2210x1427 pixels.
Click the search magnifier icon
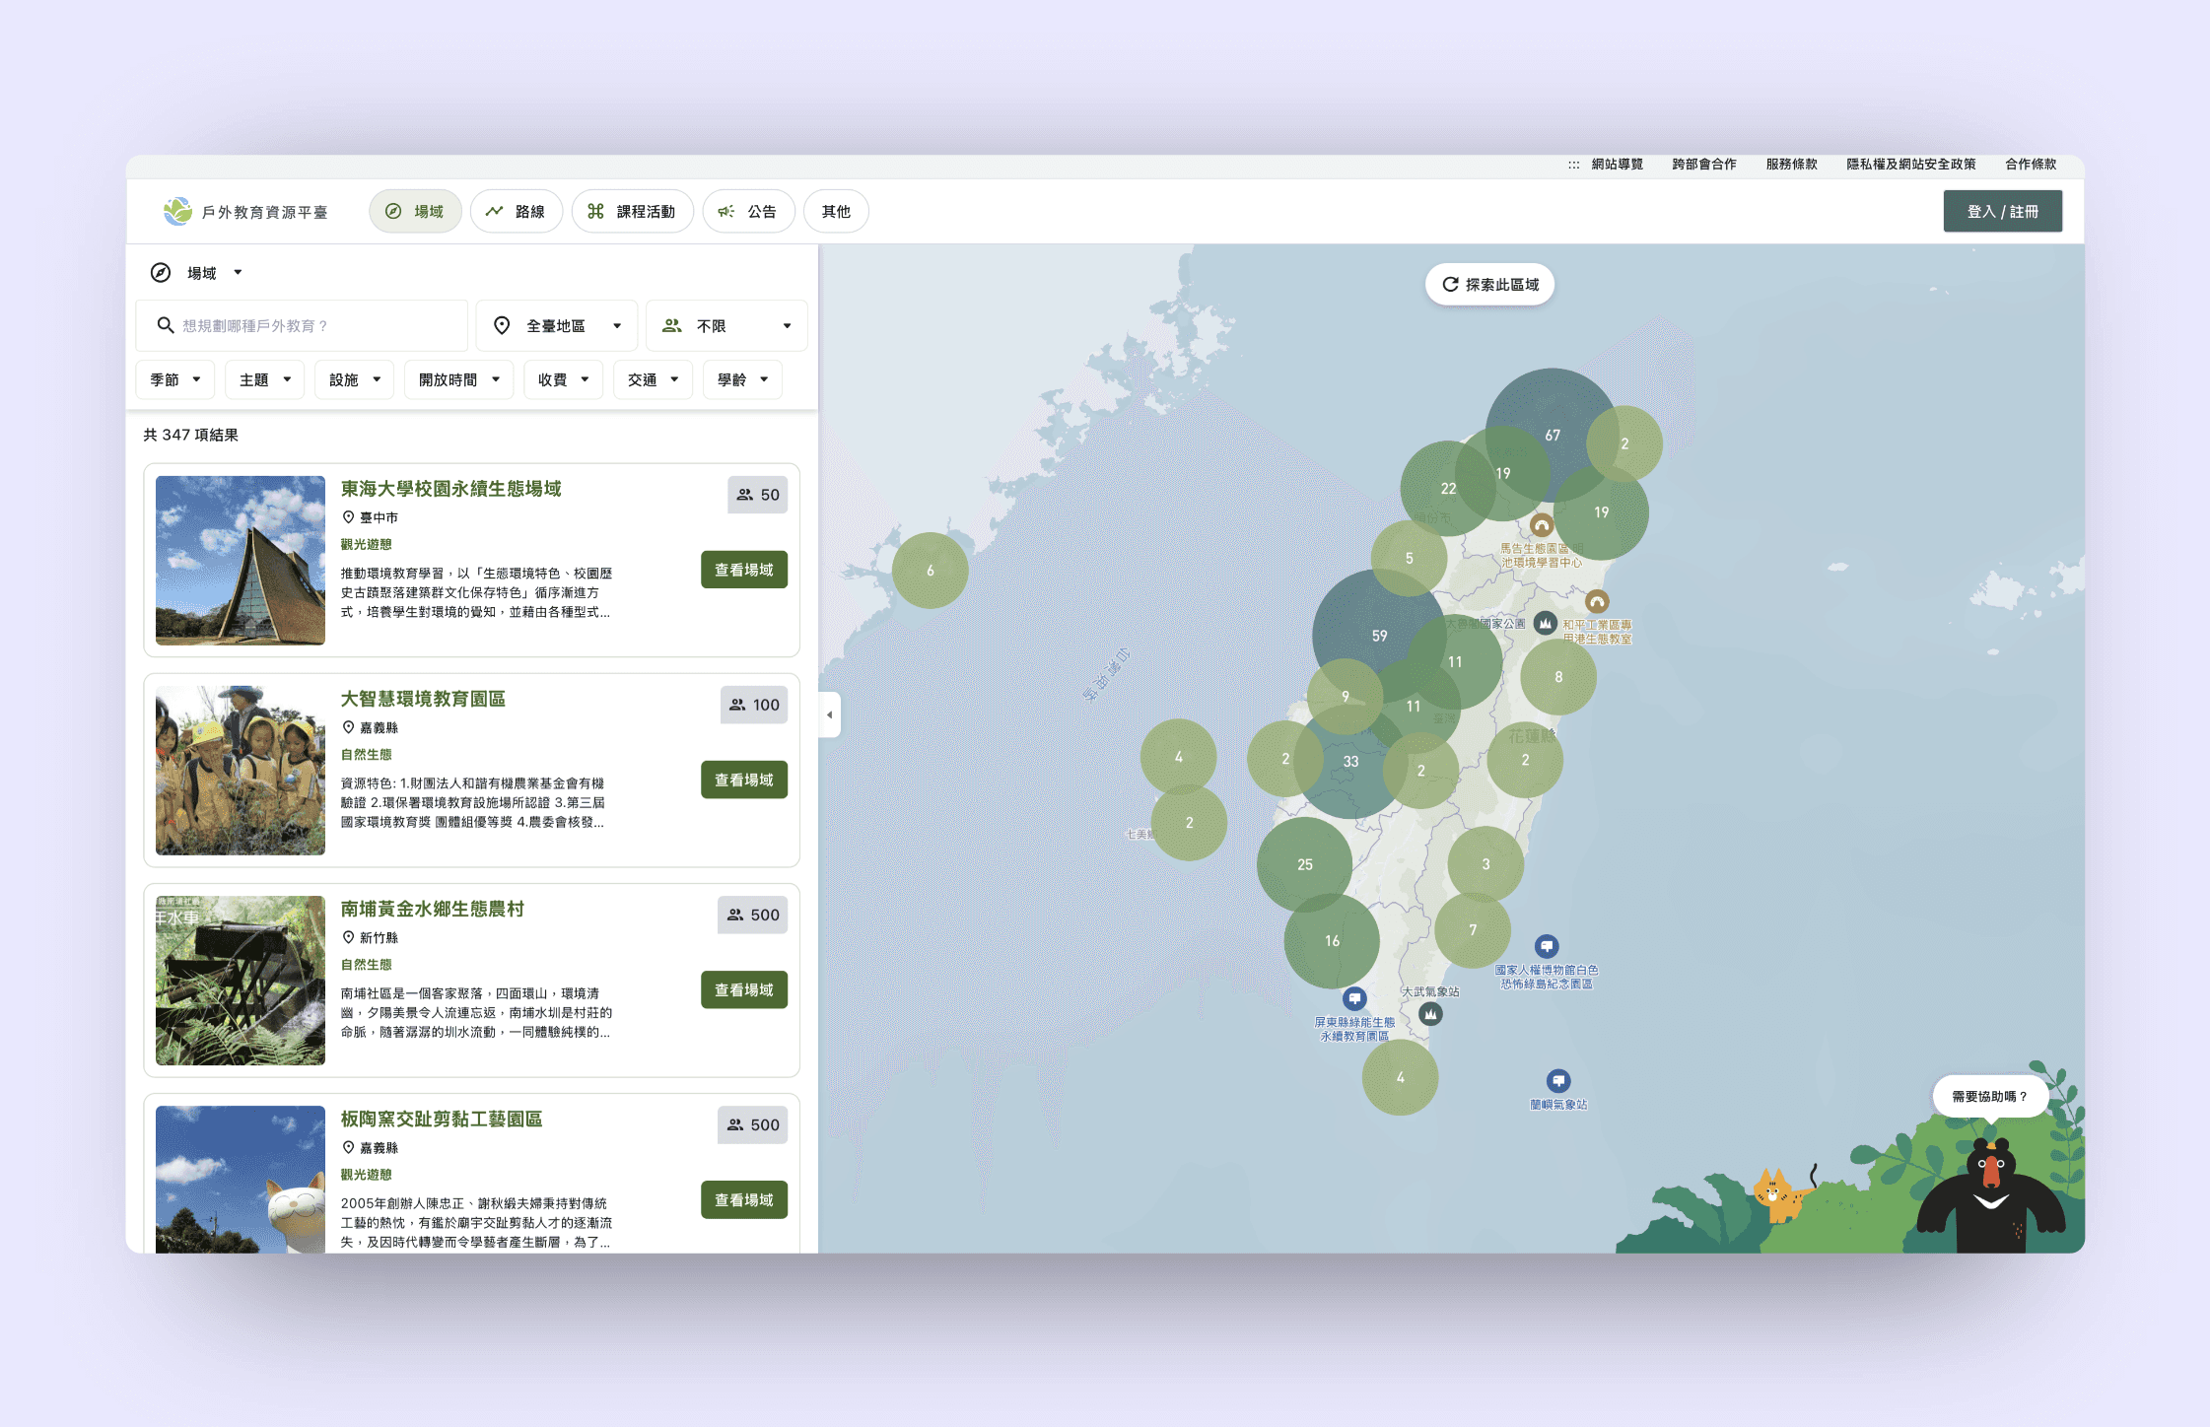[x=165, y=325]
